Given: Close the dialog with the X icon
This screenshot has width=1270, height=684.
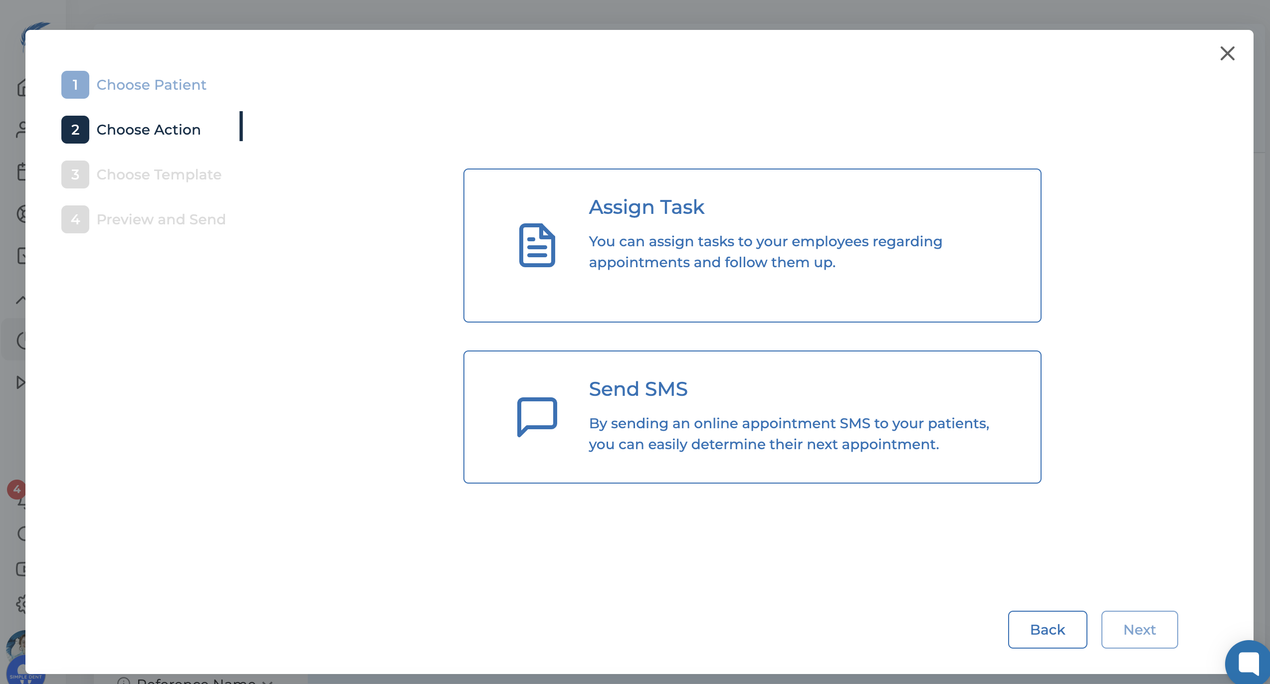Looking at the screenshot, I should 1227,53.
